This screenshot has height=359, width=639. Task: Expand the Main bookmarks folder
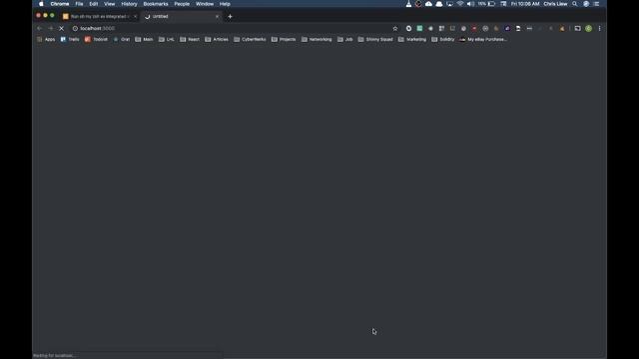[x=144, y=40]
